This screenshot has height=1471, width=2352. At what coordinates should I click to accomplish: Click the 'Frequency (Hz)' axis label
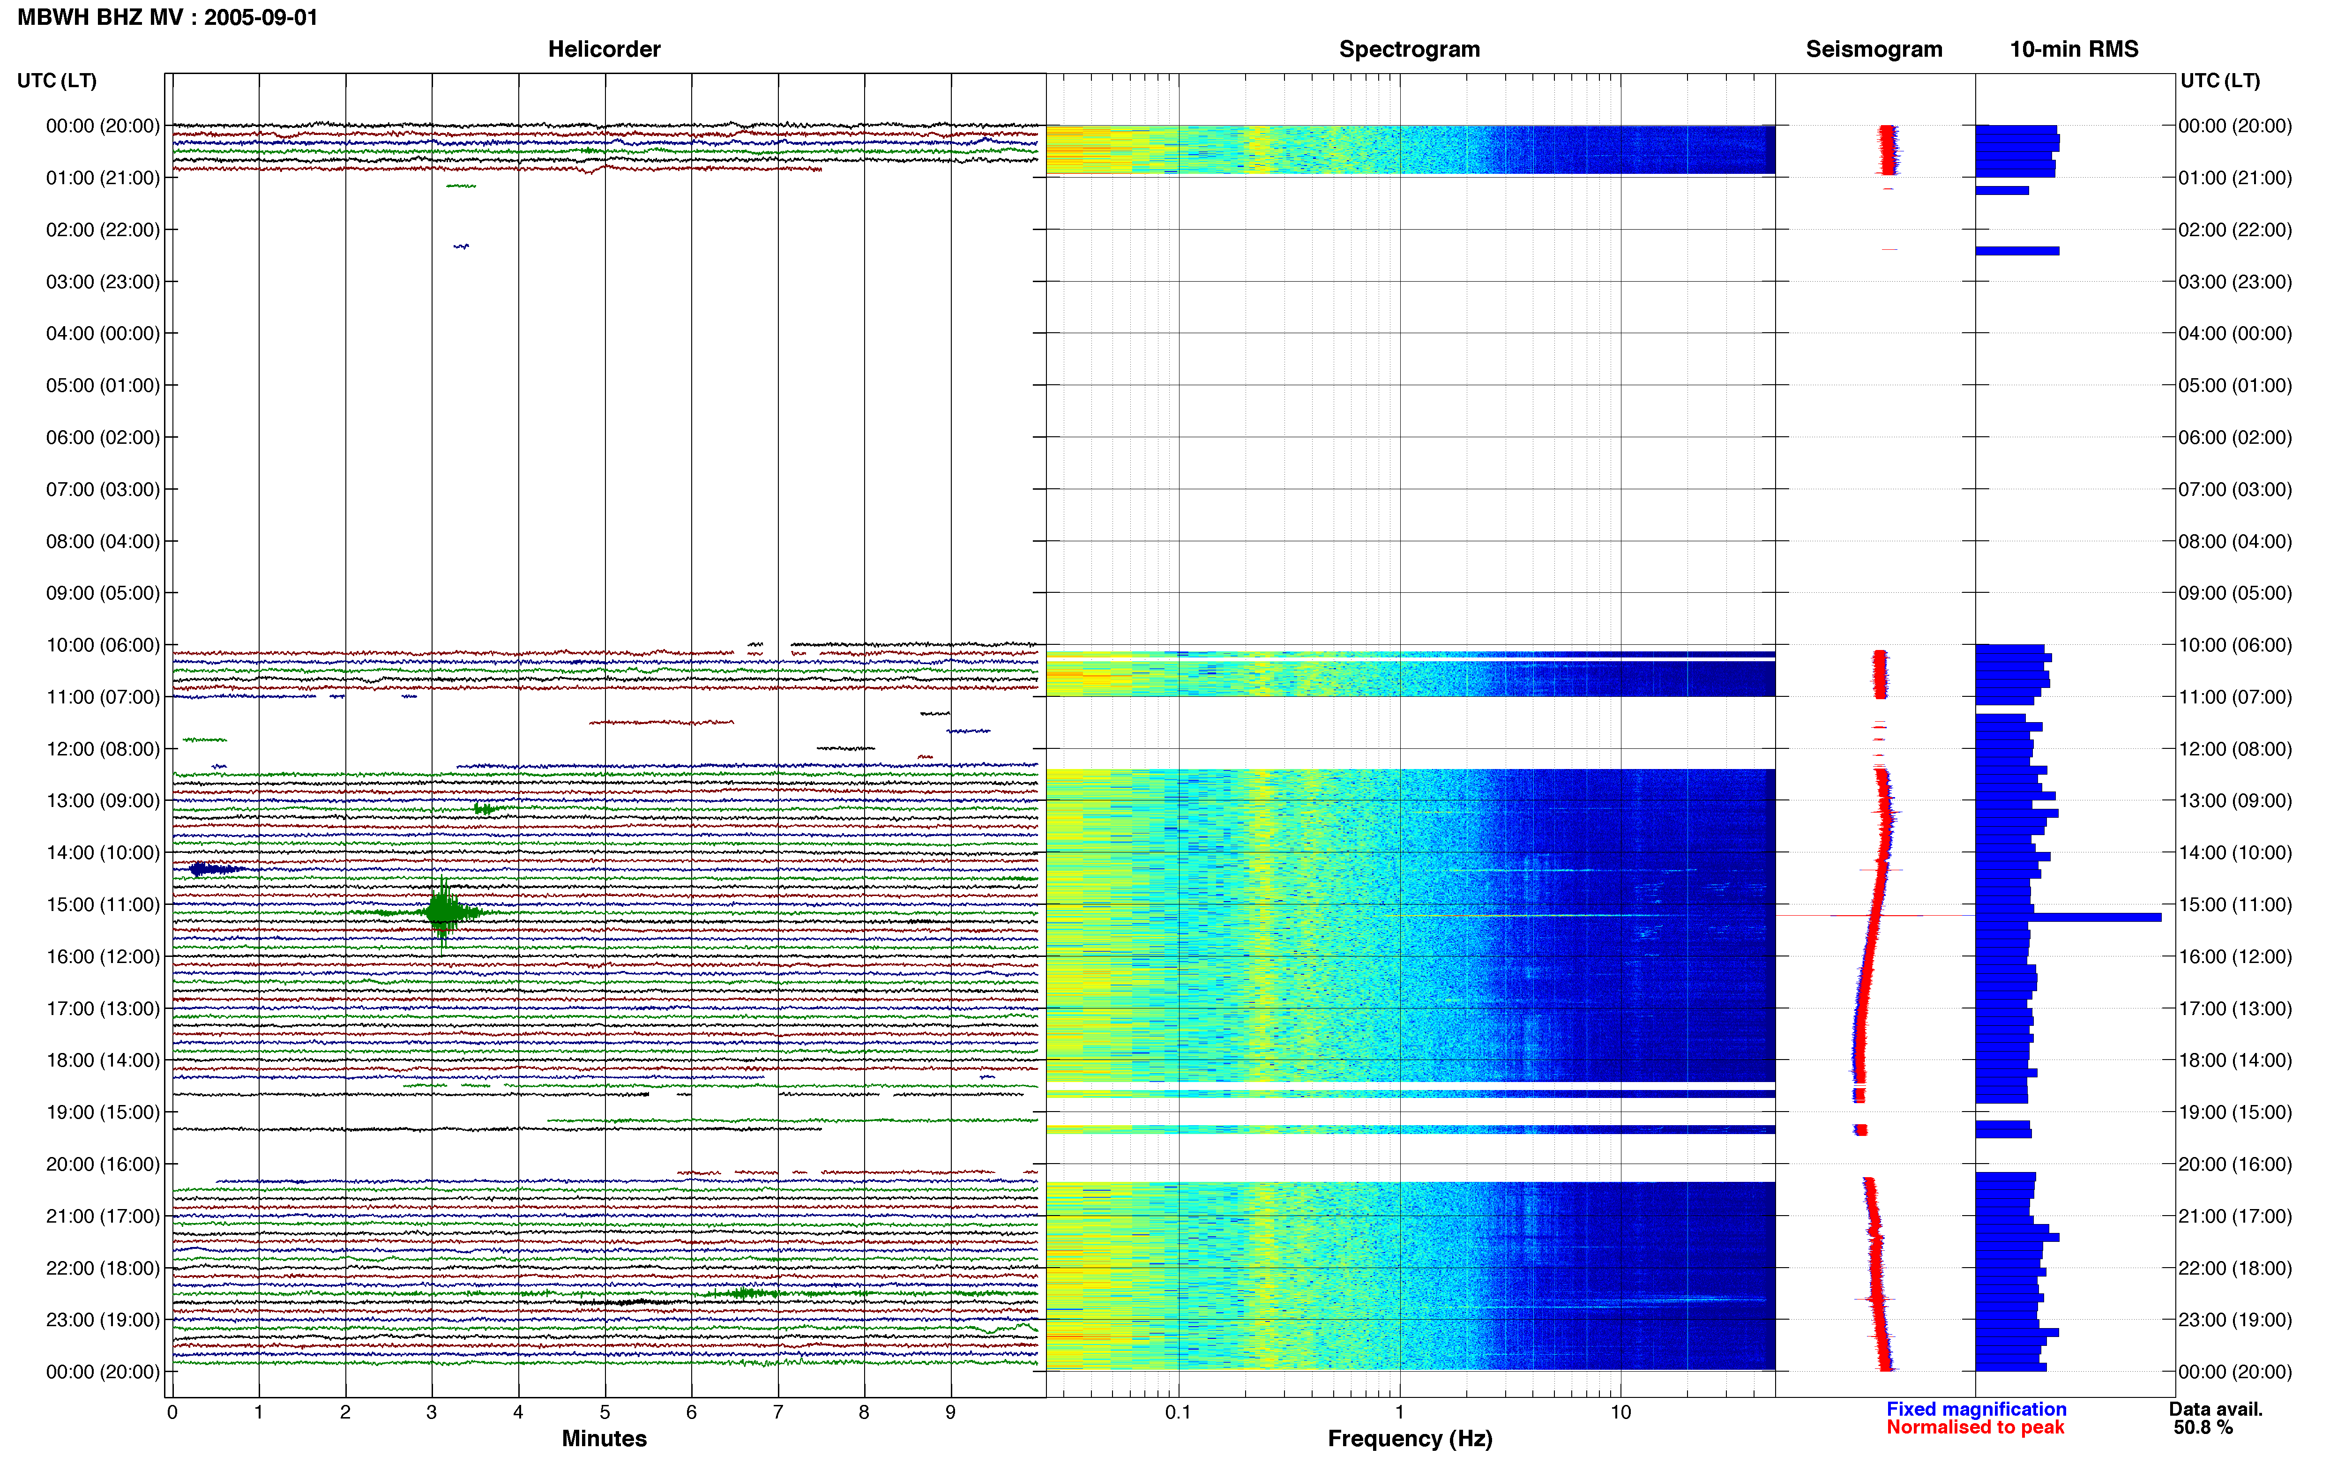point(1410,1439)
